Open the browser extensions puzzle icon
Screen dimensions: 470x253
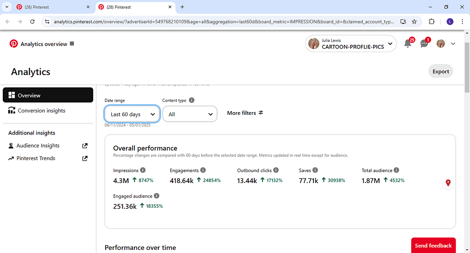pos(431,22)
